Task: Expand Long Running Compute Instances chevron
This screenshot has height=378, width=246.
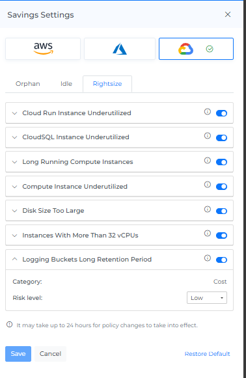Action: pyautogui.click(x=15, y=162)
